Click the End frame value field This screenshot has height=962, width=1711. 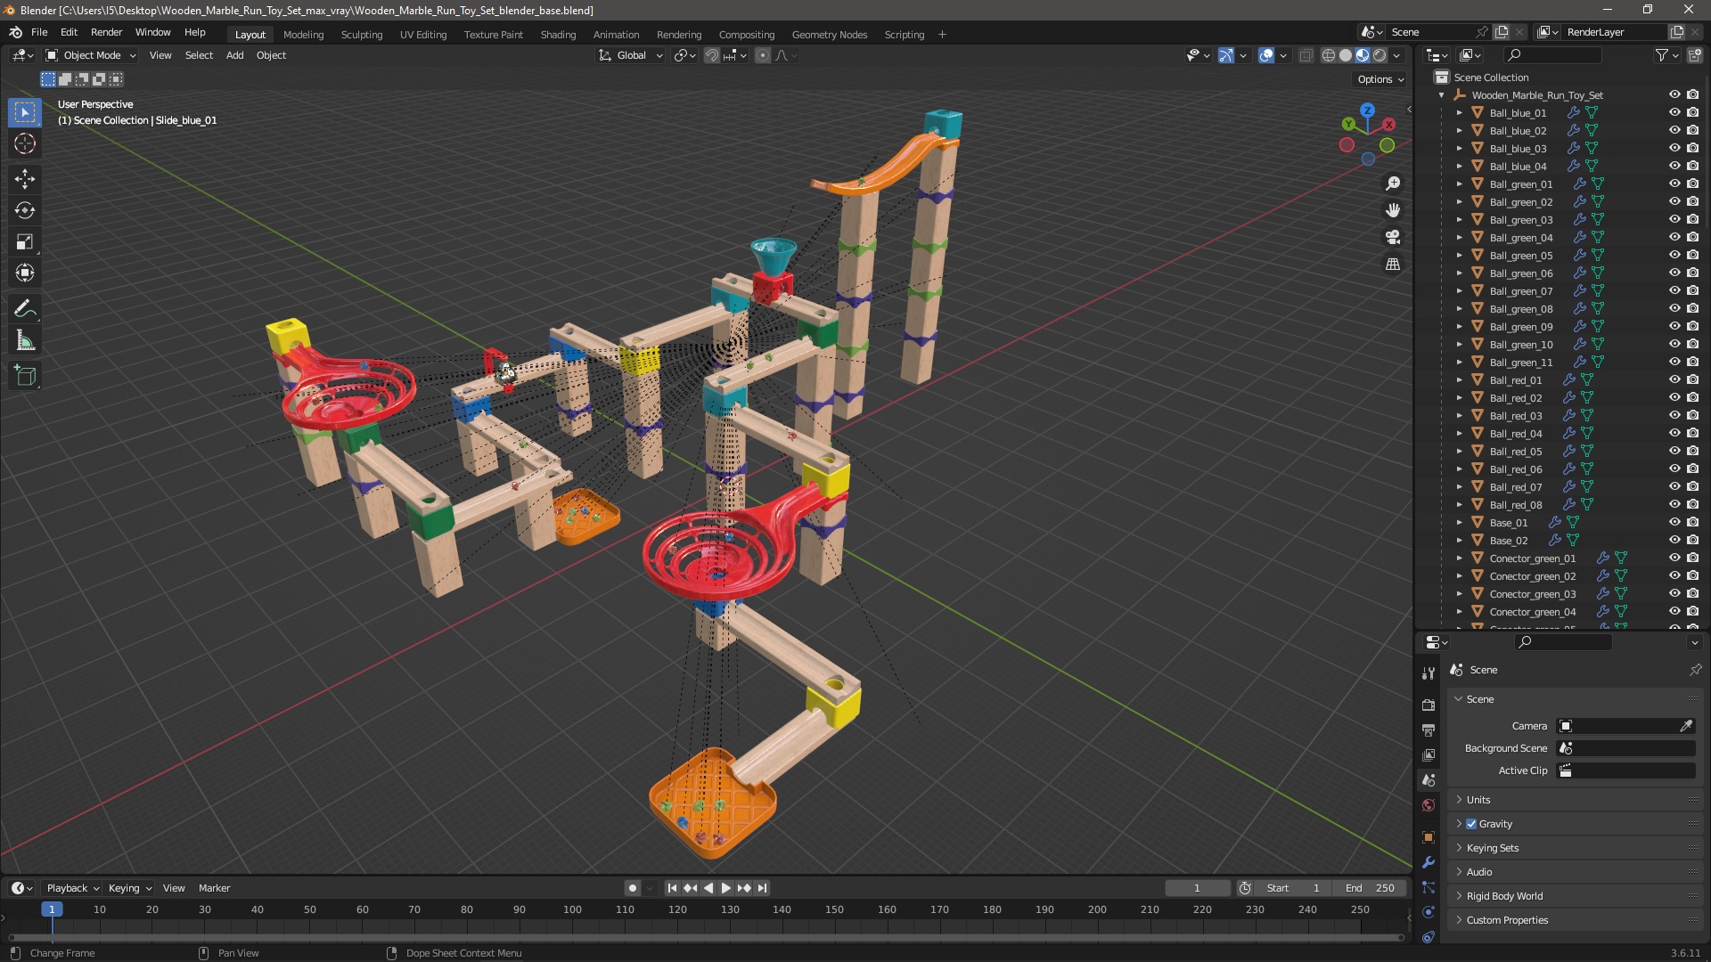1371,888
